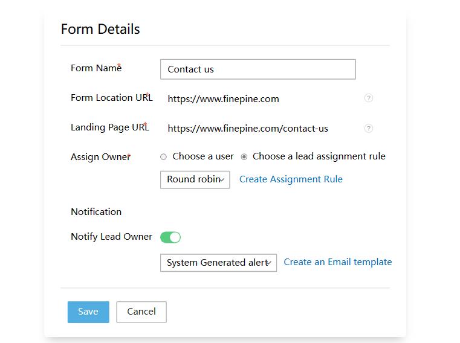Click the Assign Owner field label
The image size is (460, 343).
pyautogui.click(x=100, y=157)
